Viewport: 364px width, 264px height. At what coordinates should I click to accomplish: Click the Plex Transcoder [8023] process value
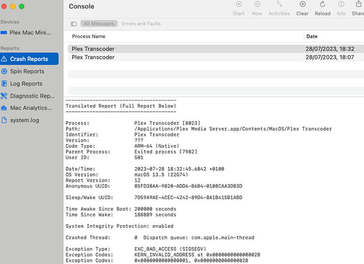coord(167,123)
